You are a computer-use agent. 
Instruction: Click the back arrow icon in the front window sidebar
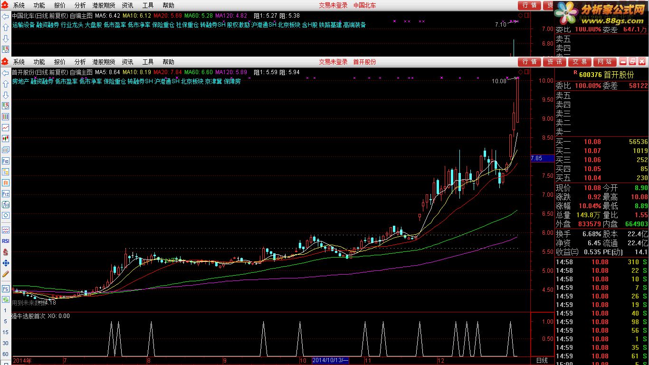(x=6, y=73)
